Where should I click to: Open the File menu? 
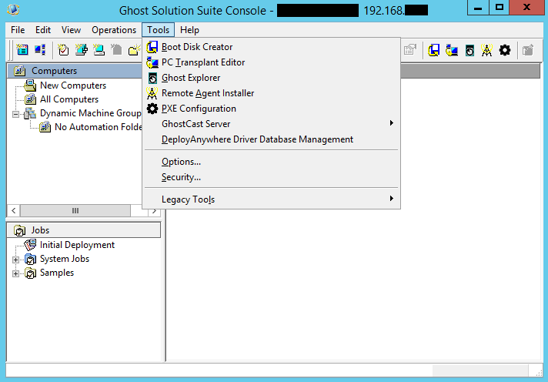(18, 30)
